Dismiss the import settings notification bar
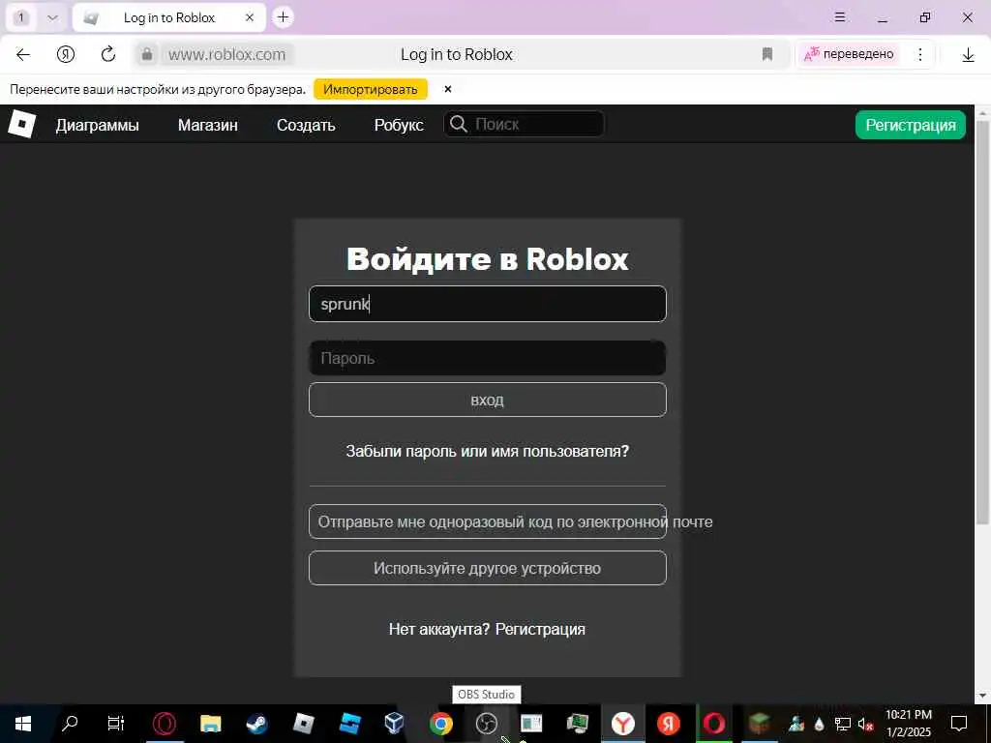 coord(447,89)
